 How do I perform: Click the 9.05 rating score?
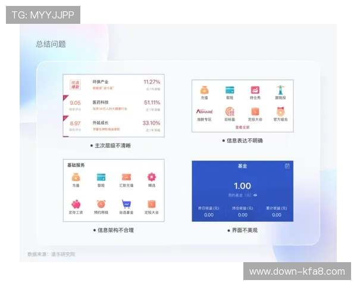[75, 102]
